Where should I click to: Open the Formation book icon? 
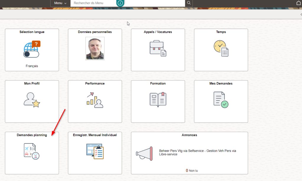158,99
